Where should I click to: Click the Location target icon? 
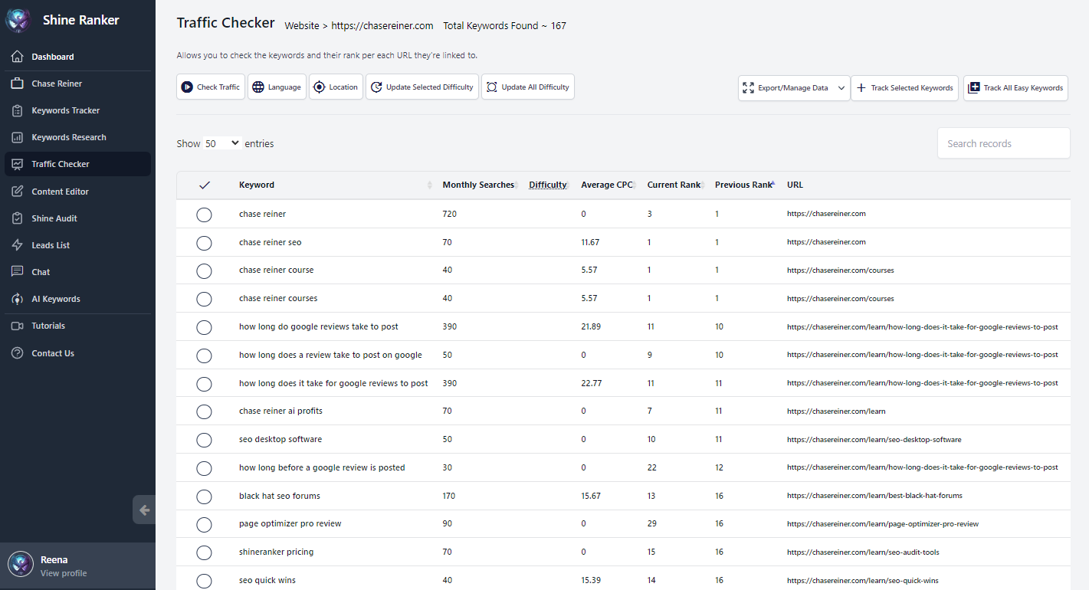pos(319,87)
